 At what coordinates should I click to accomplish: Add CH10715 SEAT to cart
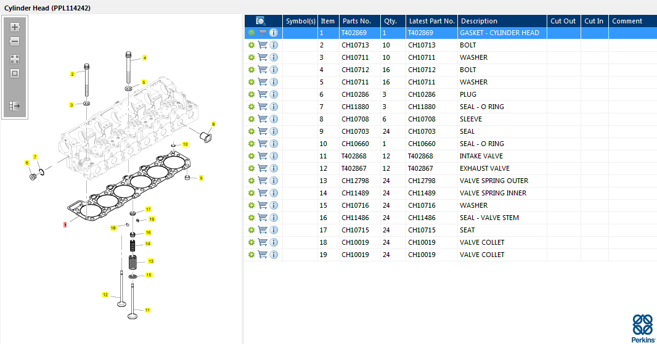(x=263, y=229)
